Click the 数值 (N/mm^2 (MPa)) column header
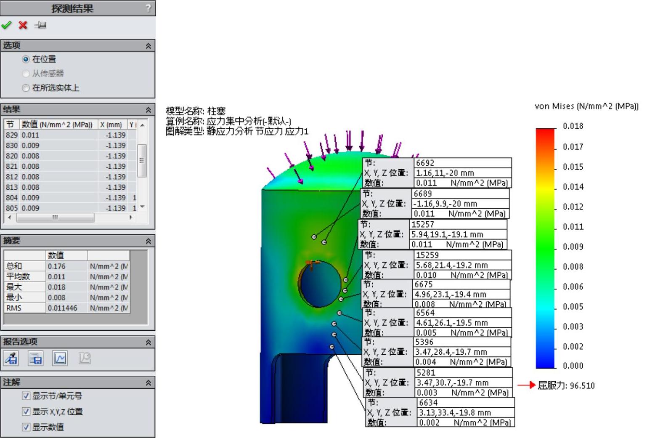The image size is (647, 438). tap(58, 125)
